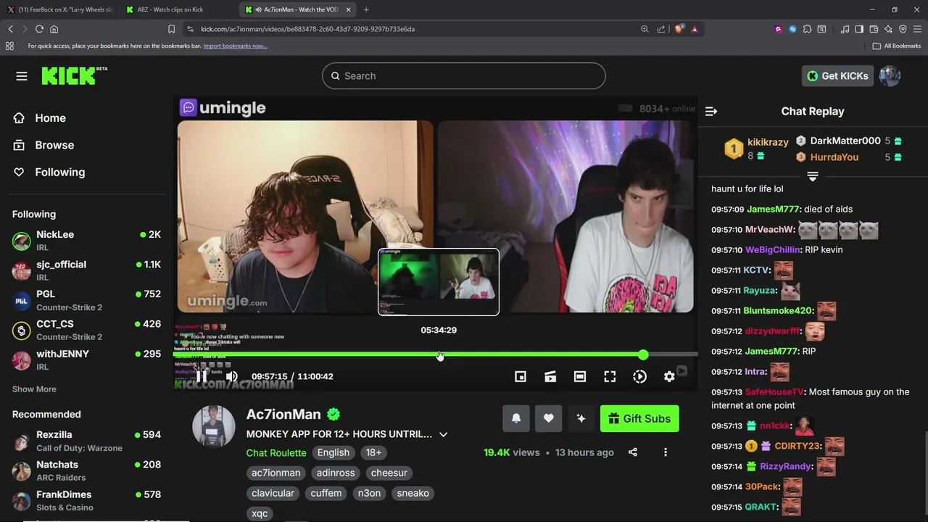This screenshot has height=522, width=928.
Task: Seek in the unplayed grey progress bar
Action: (673, 355)
